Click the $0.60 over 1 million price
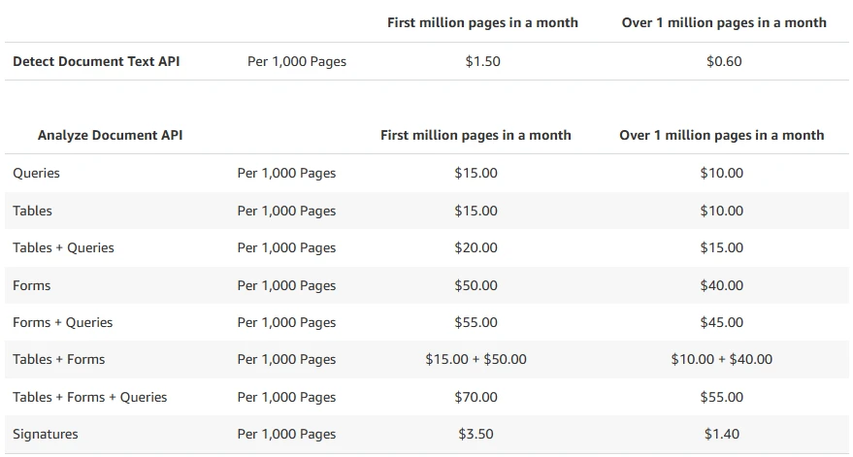The height and width of the screenshot is (457, 853). click(x=724, y=61)
